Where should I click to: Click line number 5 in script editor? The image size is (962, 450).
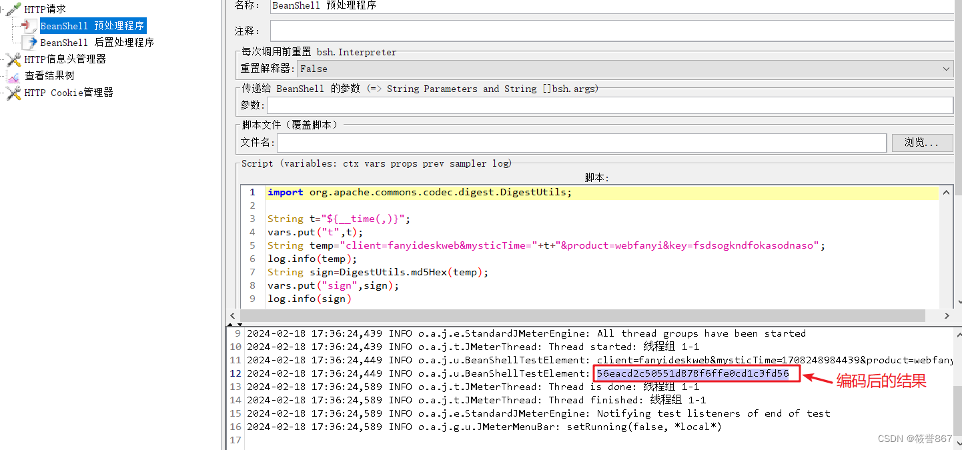[252, 245]
